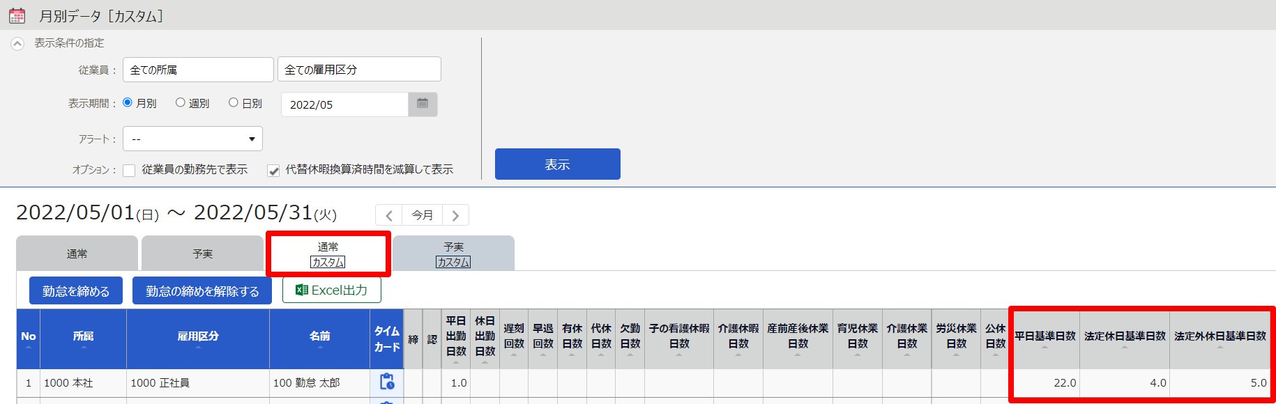
Task: Click the 22.0 平日基準日数 value
Action: (x=1065, y=383)
